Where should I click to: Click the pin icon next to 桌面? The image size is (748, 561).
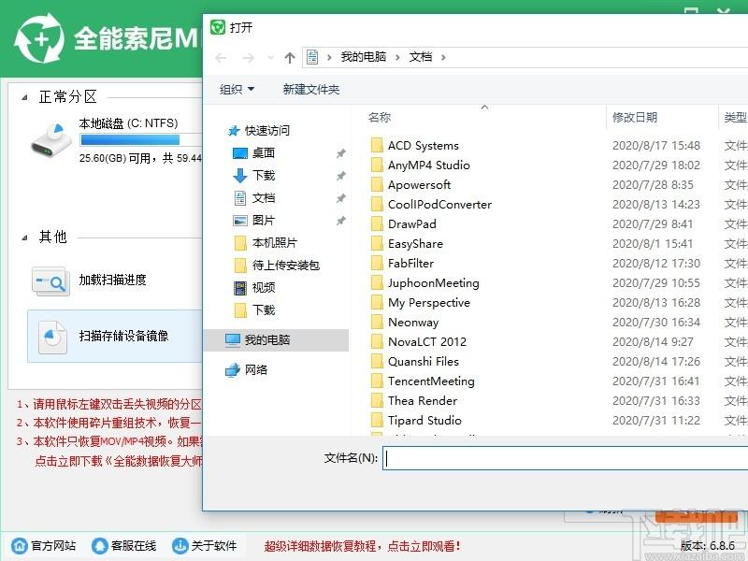point(340,153)
